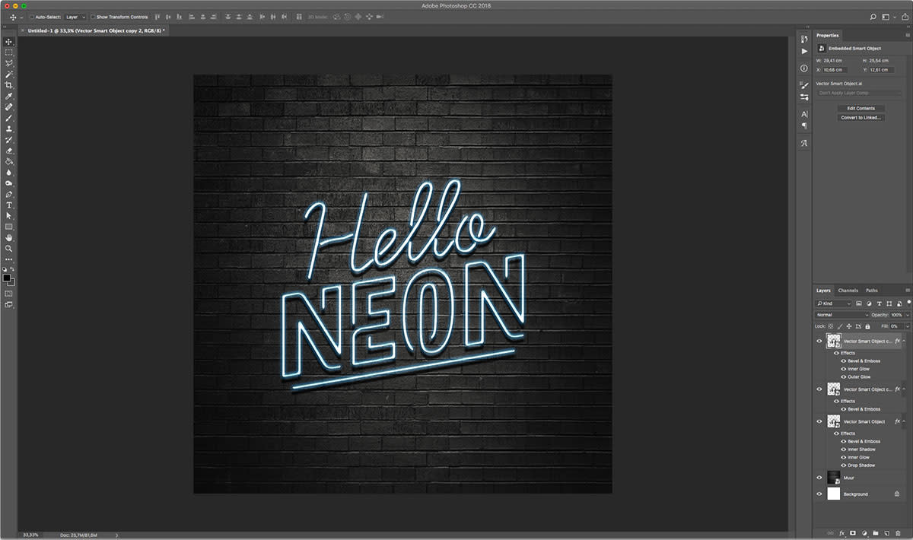
Task: Click the delete layer trash icon
Action: pyautogui.click(x=898, y=533)
